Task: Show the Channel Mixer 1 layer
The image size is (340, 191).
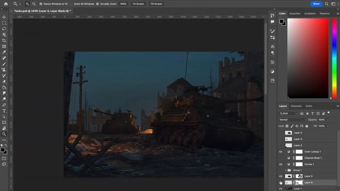Action: [x=280, y=158]
